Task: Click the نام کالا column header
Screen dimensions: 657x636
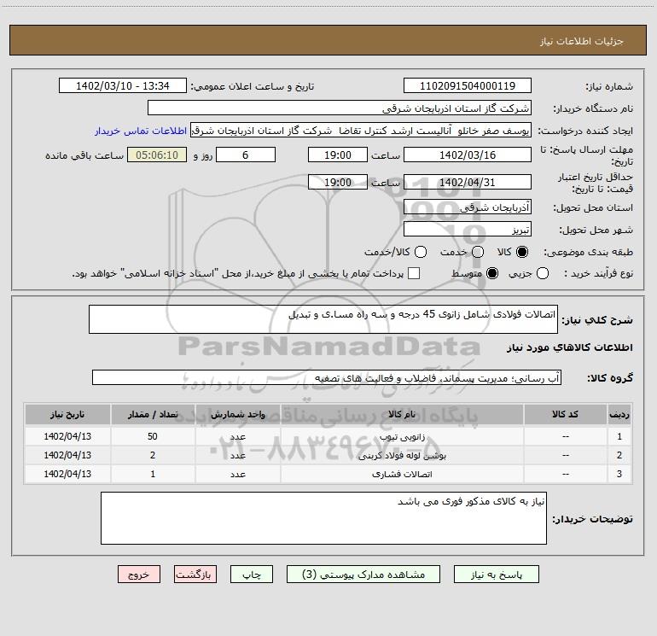Action: click(402, 414)
